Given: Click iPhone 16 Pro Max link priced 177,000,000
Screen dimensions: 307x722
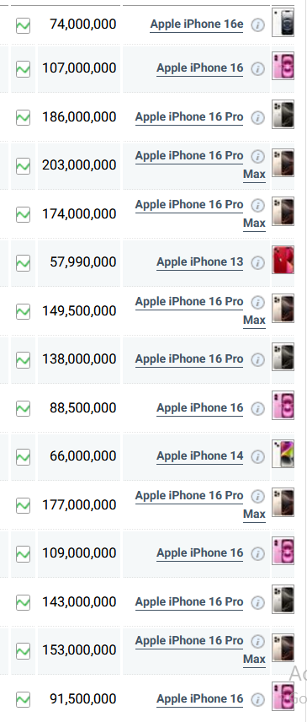Looking at the screenshot, I should pyautogui.click(x=200, y=504).
